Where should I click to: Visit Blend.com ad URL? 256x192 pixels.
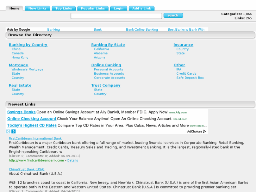[180, 119]
